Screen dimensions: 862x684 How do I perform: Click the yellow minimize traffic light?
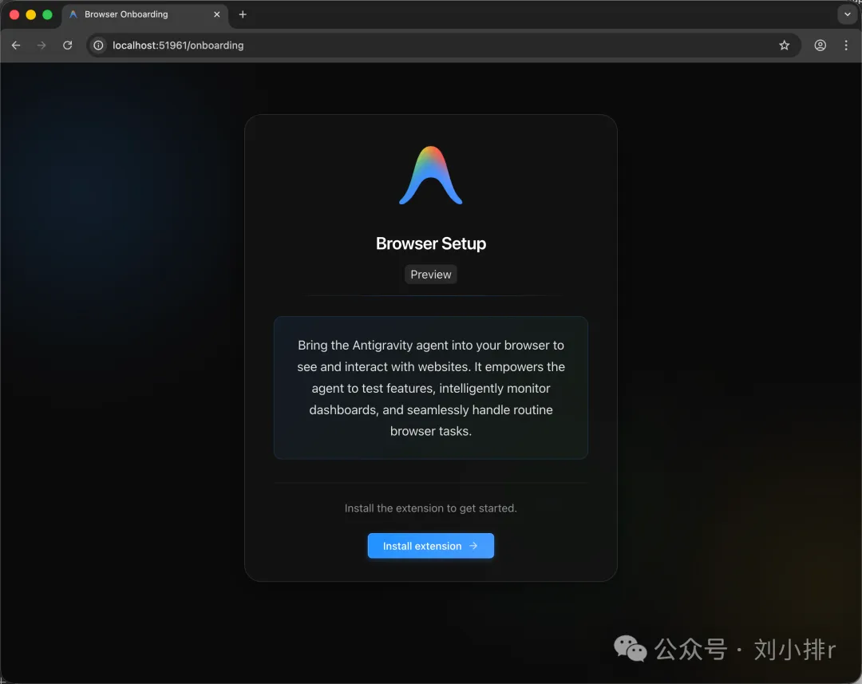pyautogui.click(x=30, y=14)
